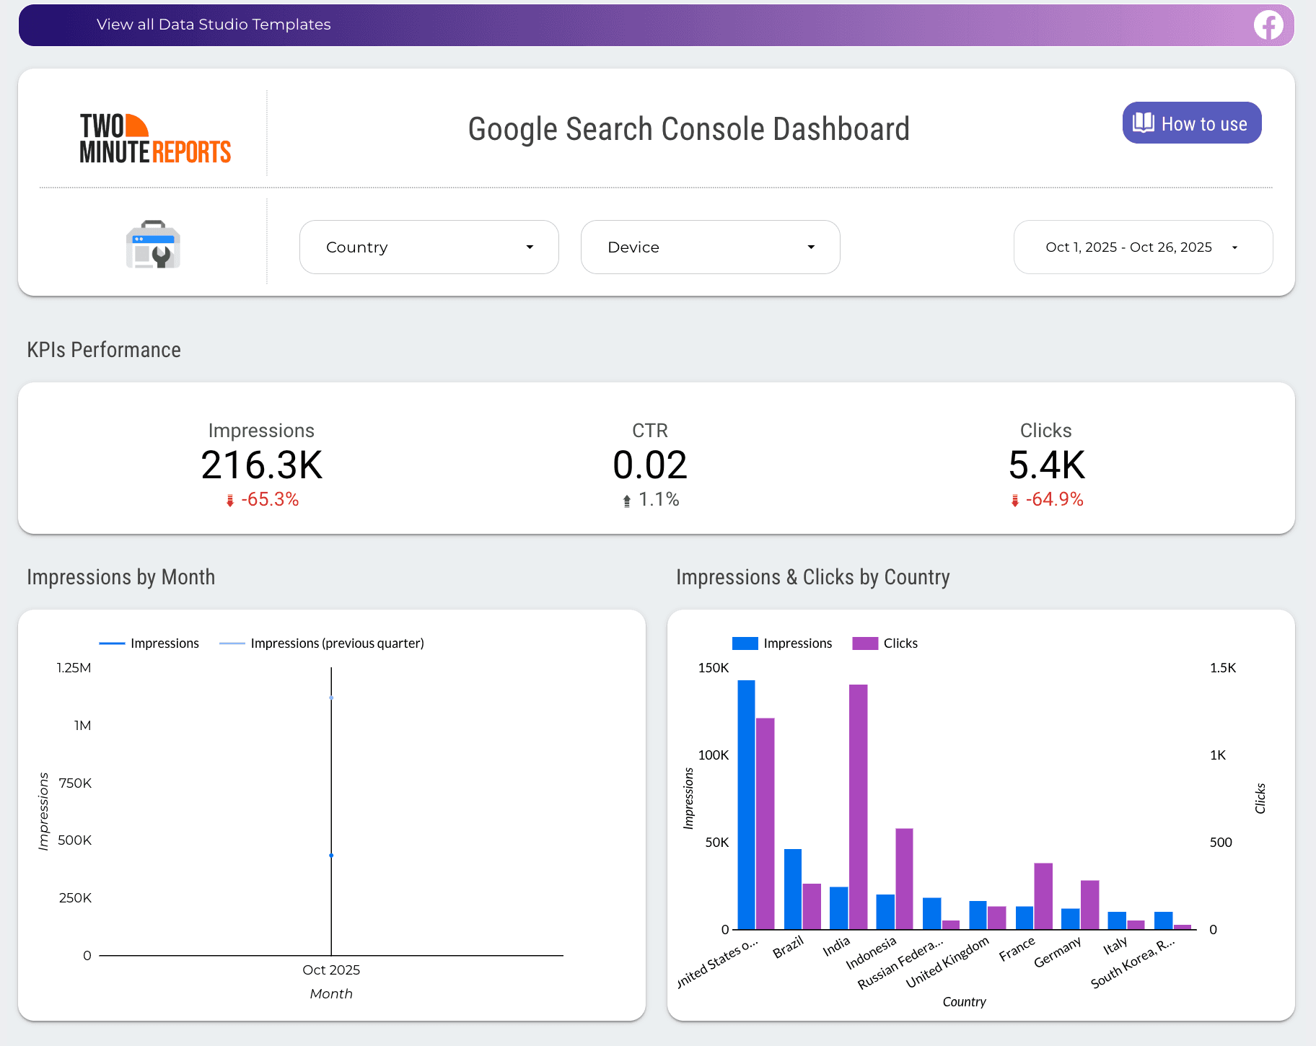The image size is (1316, 1046).
Task: Open the Country filter dropdown
Action: point(429,247)
